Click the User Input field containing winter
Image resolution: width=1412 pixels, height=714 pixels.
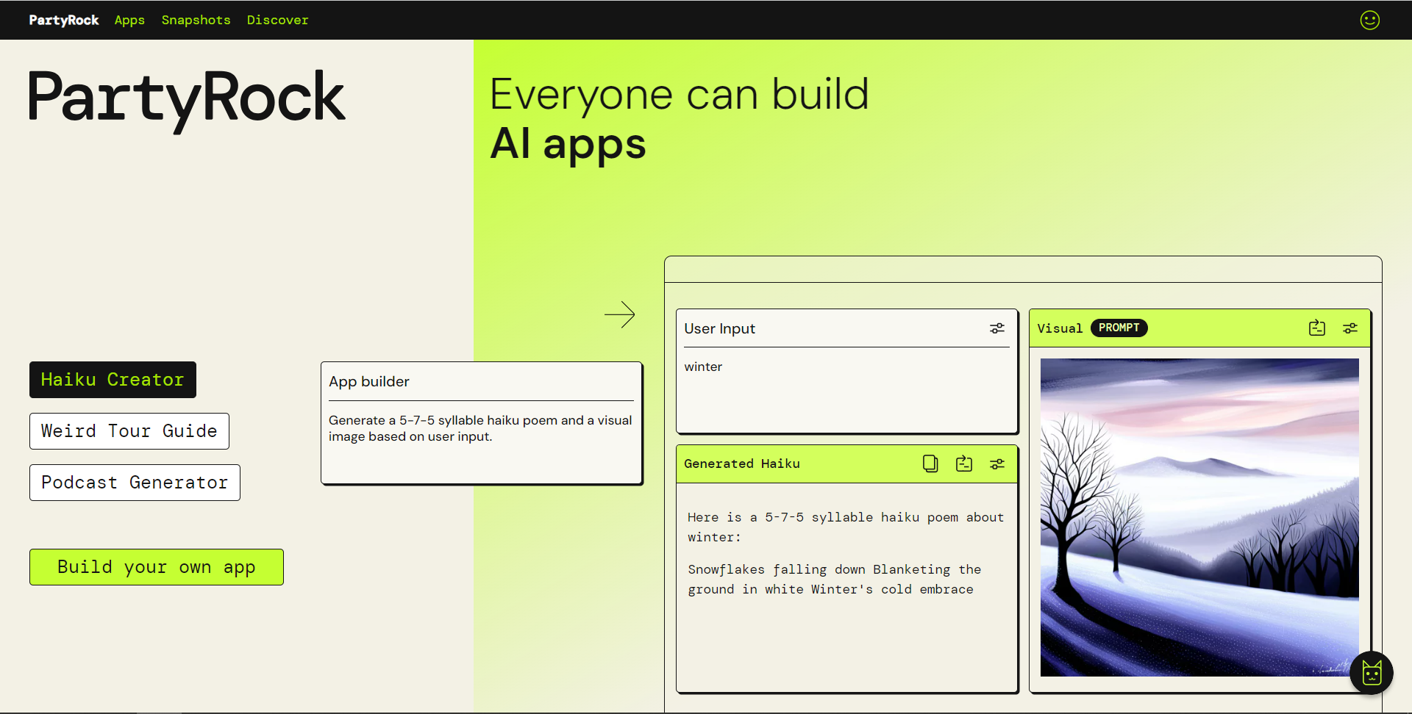[x=846, y=389]
